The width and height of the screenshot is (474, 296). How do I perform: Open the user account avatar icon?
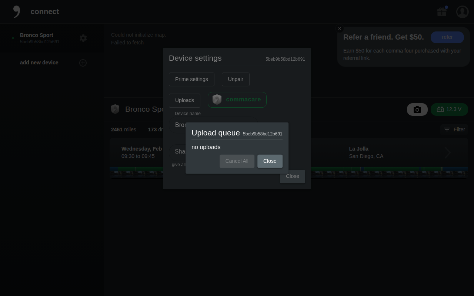pos(463,12)
